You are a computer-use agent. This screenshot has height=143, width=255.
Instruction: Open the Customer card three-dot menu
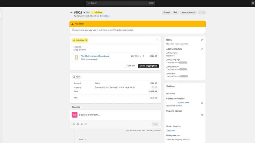click(202, 86)
